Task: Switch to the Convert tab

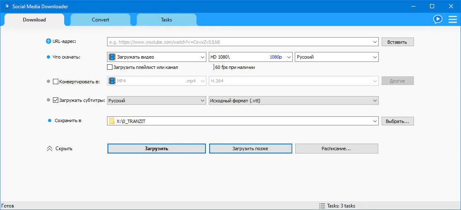Action: pyautogui.click(x=100, y=20)
